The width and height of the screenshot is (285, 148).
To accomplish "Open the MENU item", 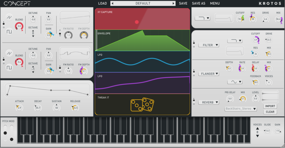I will (x=215, y=3).
